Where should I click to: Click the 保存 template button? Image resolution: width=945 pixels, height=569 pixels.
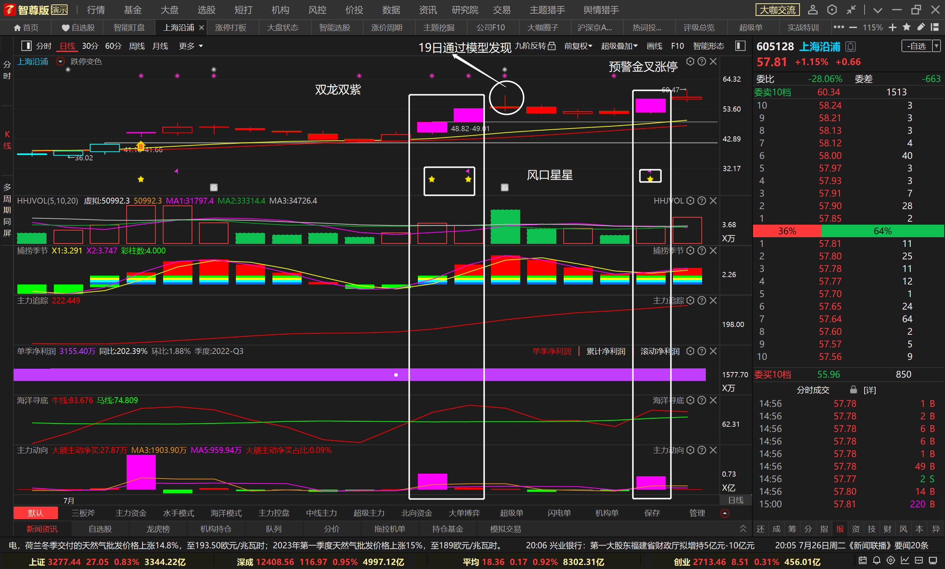652,513
